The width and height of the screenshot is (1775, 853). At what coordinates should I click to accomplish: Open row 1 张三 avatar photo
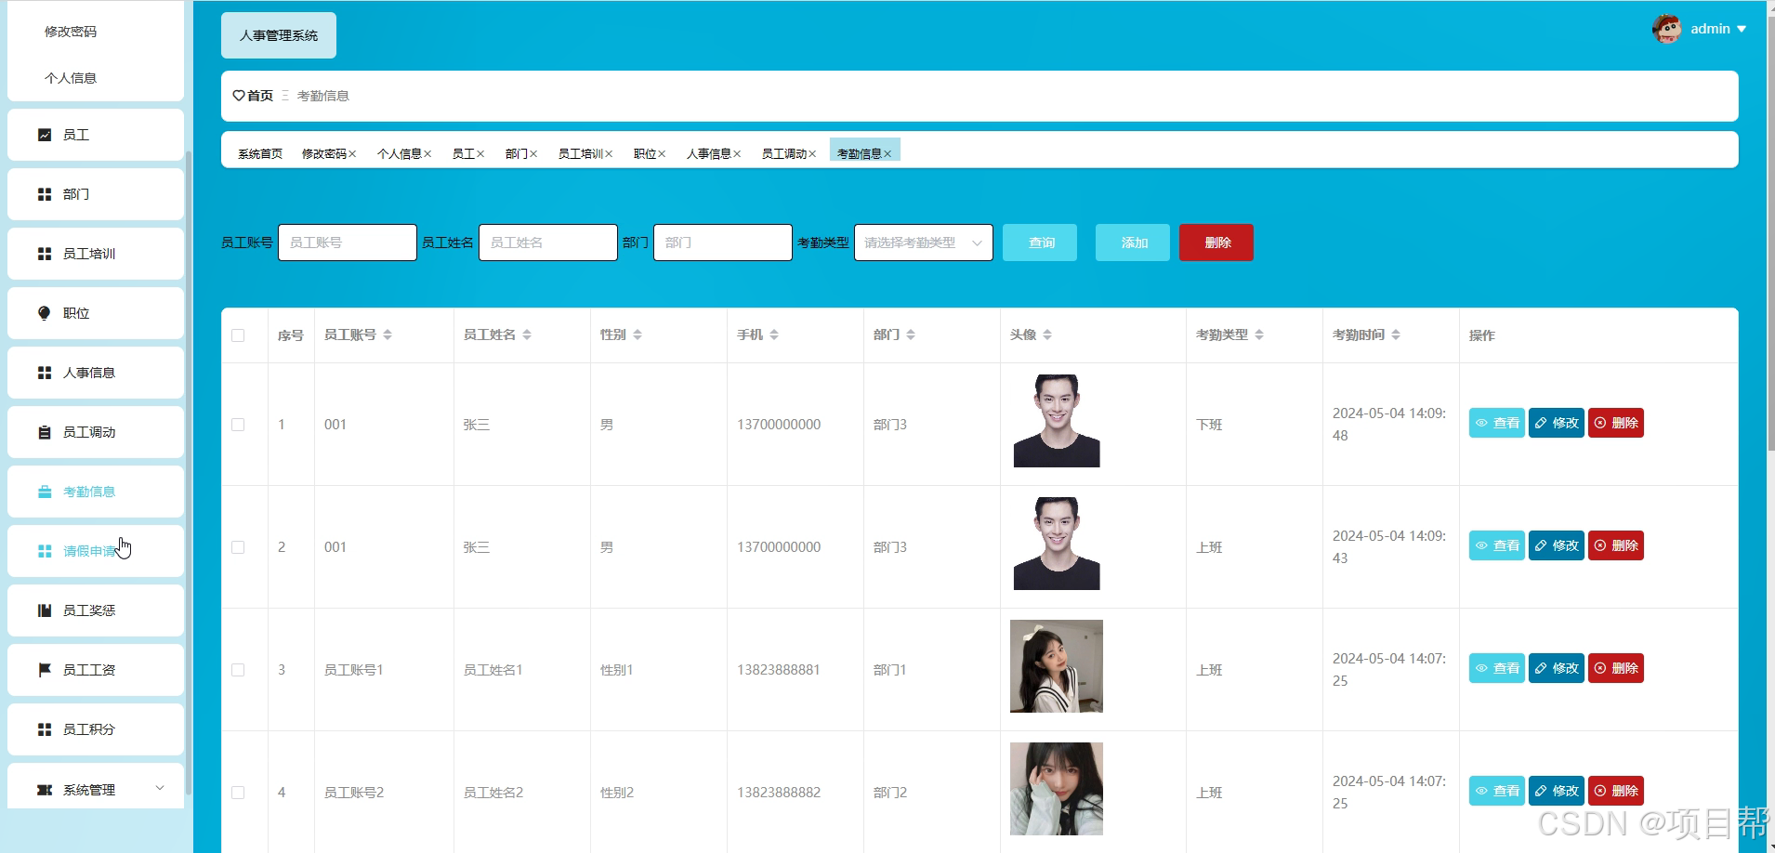[x=1057, y=421]
